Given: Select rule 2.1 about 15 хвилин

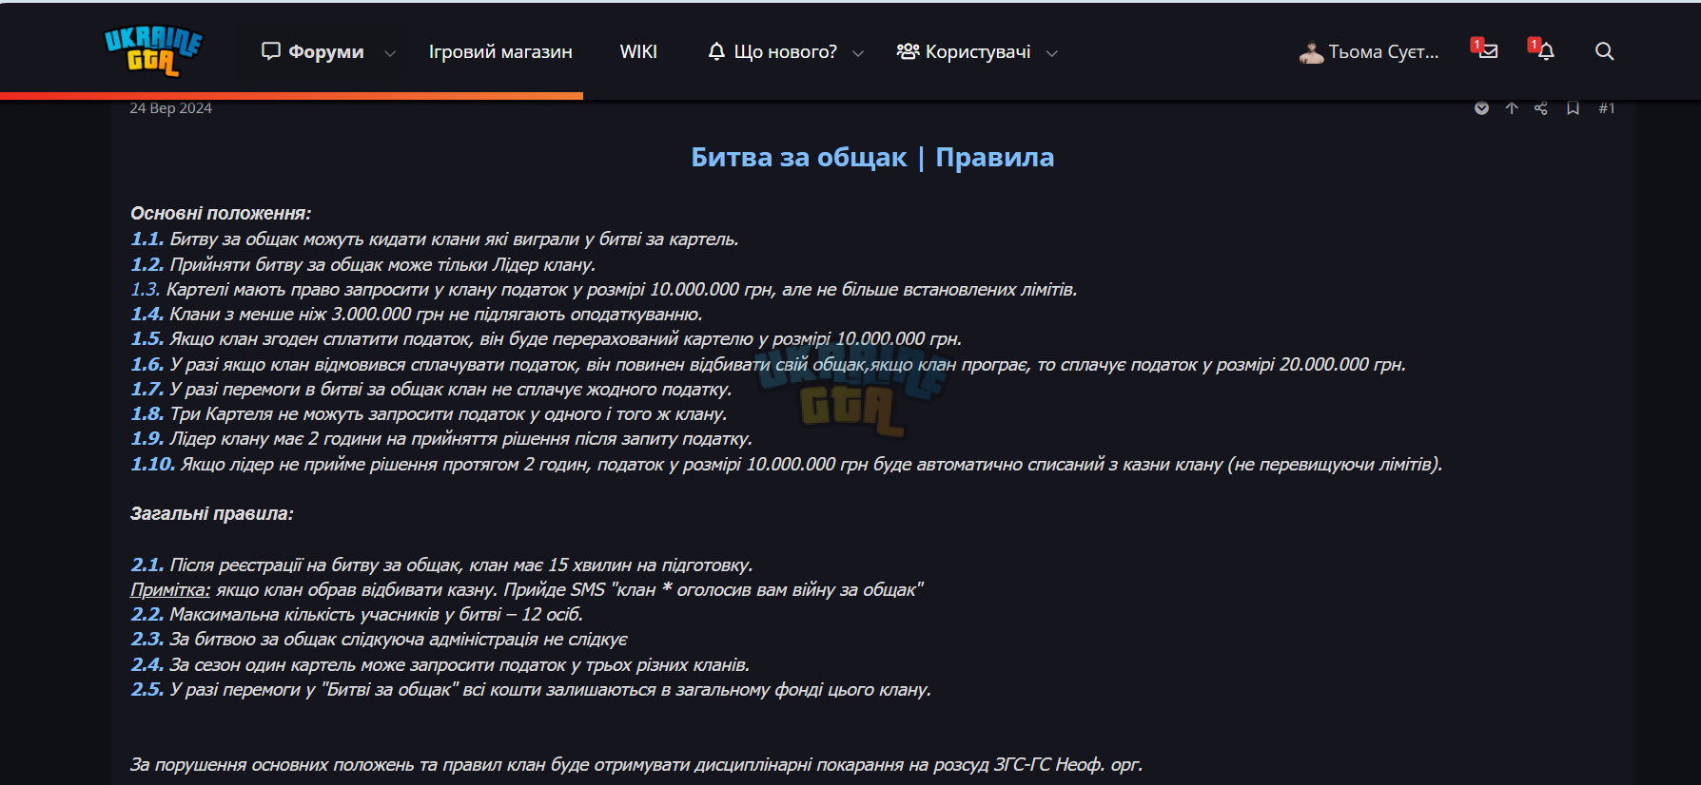Looking at the screenshot, I should [x=441, y=565].
